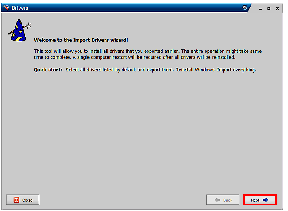Click the round screw icon in title bar

(244, 7)
